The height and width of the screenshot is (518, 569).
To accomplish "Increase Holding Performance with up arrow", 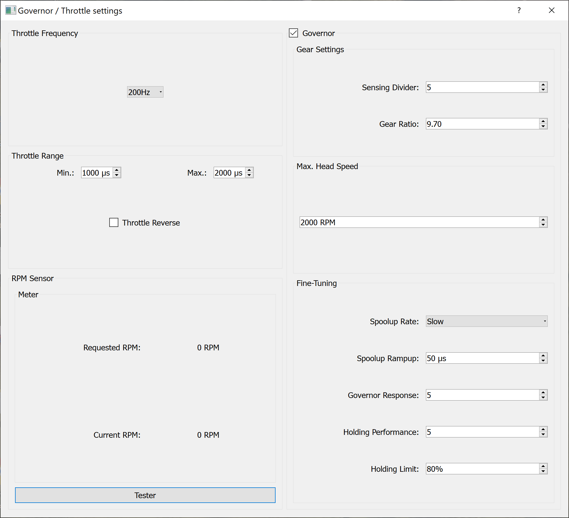I will pyautogui.click(x=543, y=429).
